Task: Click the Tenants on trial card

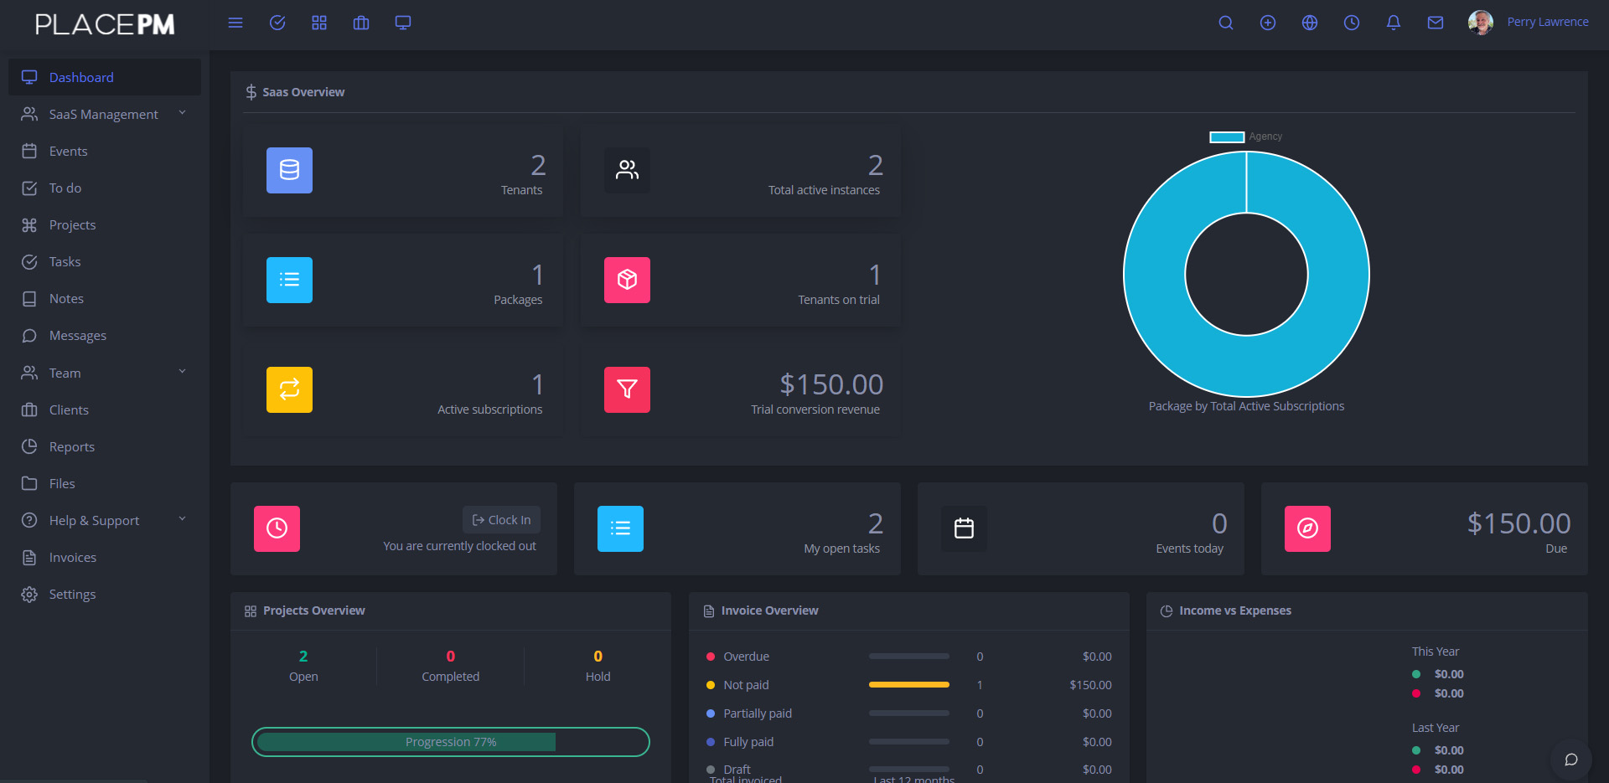Action: click(x=740, y=281)
